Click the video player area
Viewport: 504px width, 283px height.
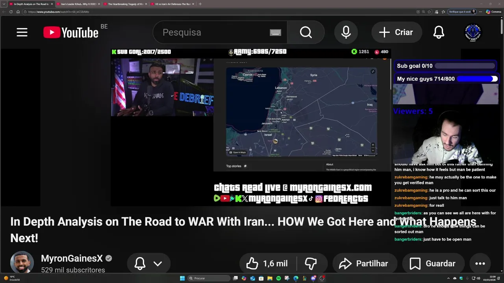pyautogui.click(x=251, y=127)
